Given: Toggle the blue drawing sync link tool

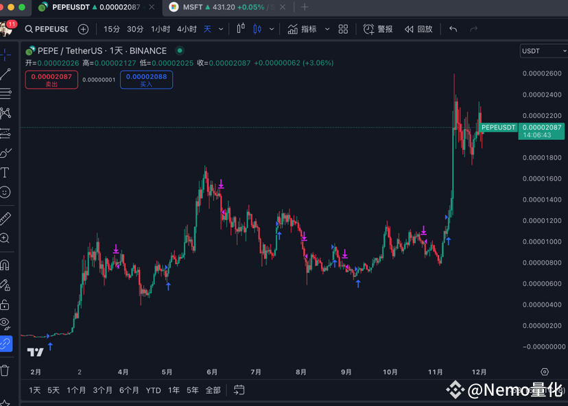Looking at the screenshot, I should [5, 344].
